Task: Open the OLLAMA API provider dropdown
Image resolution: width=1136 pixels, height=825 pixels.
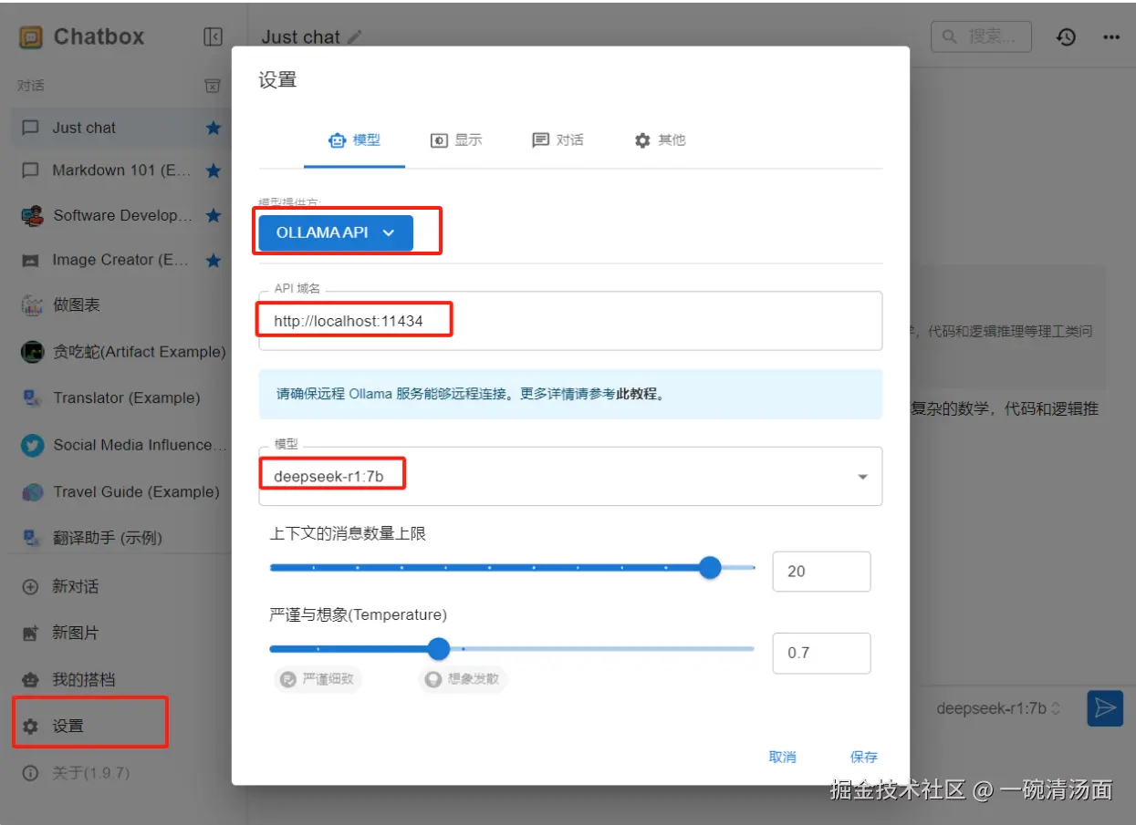Action: [336, 232]
